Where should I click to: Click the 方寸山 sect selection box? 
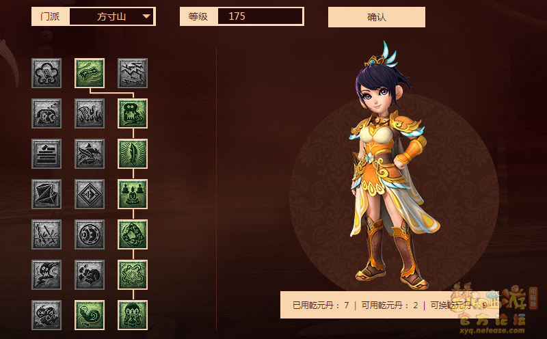point(111,16)
